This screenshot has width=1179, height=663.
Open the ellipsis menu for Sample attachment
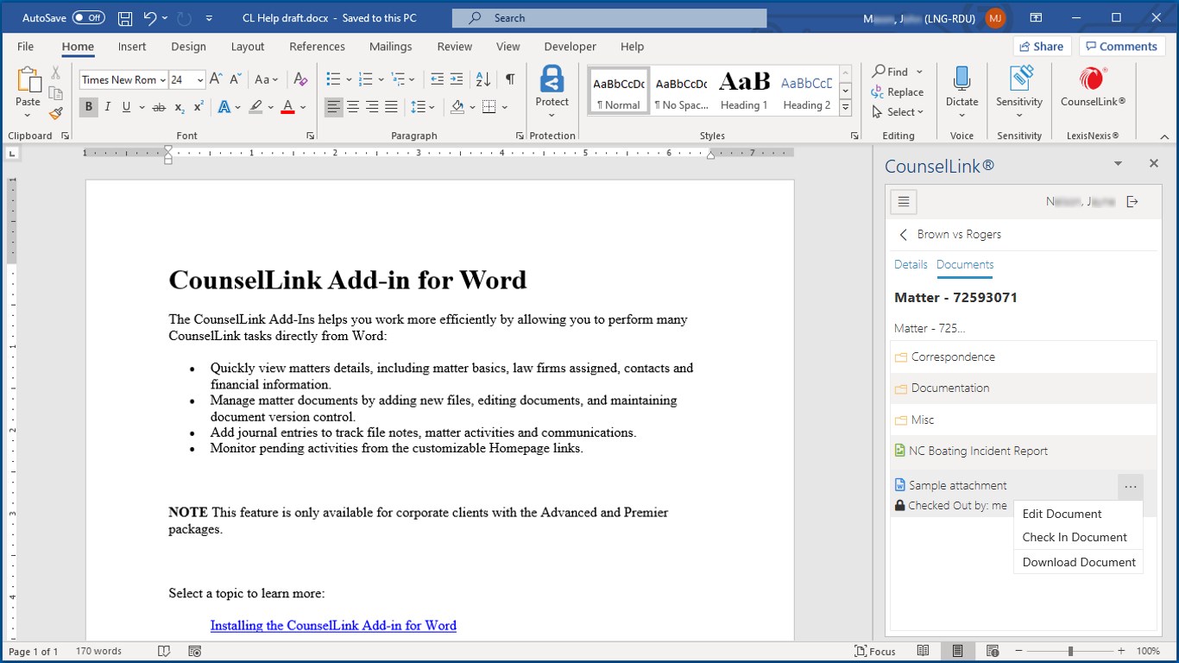tap(1130, 487)
